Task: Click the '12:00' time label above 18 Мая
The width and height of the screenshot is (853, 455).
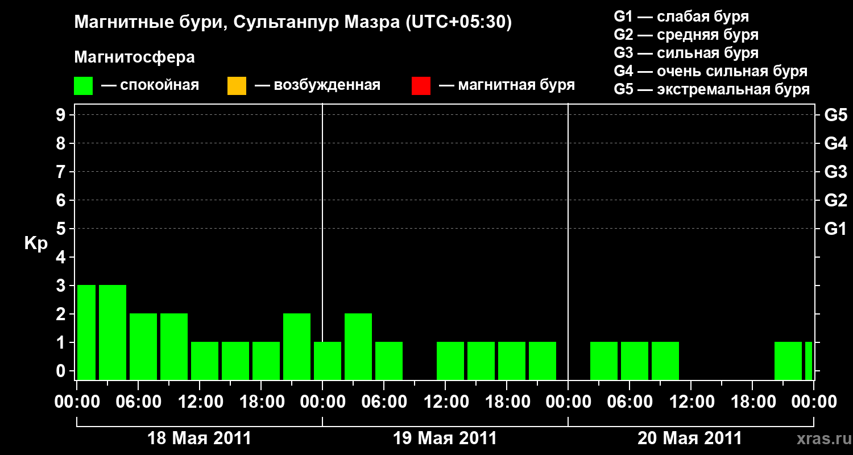Action: pyautogui.click(x=200, y=402)
